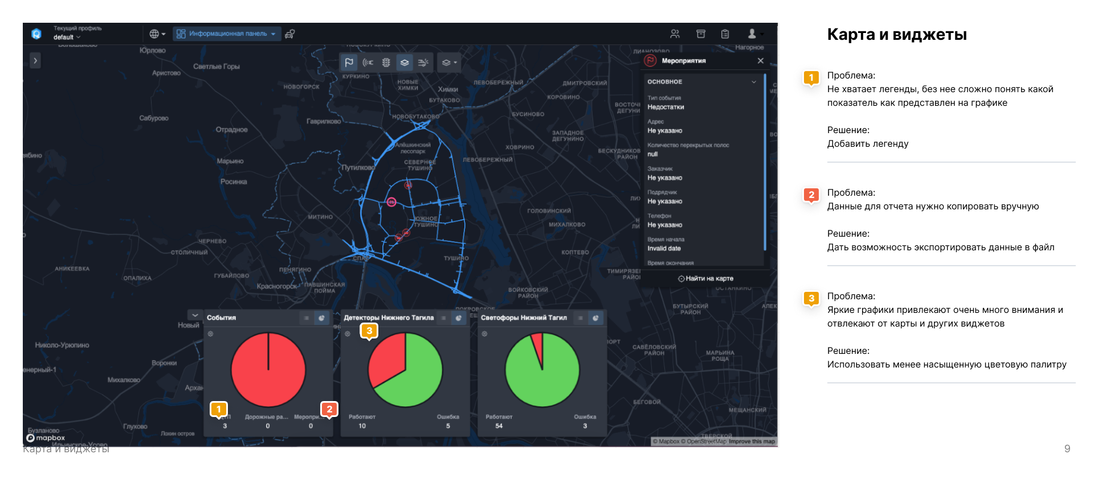Activate the detectors signal icon on map toolbar
This screenshot has width=1094, height=479.
[368, 63]
